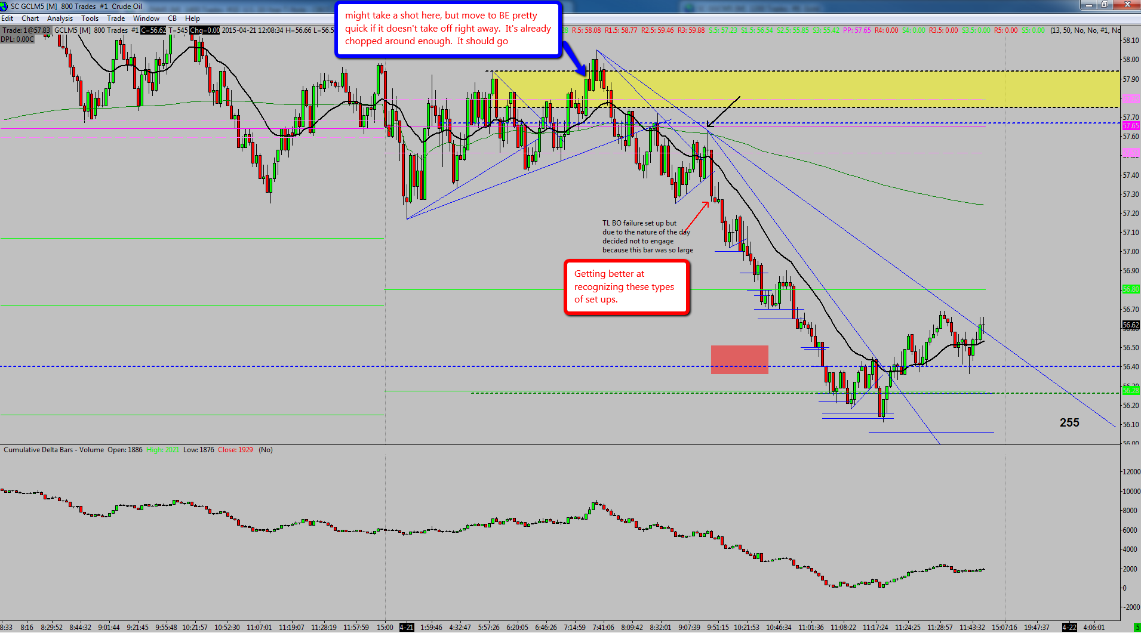Open the Trade menu
This screenshot has width=1141, height=633.
click(x=116, y=18)
